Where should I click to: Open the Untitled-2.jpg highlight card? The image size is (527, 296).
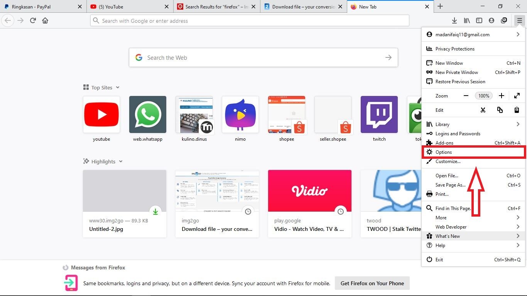coord(125,203)
